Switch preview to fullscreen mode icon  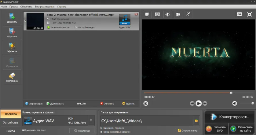tap(249, 14)
